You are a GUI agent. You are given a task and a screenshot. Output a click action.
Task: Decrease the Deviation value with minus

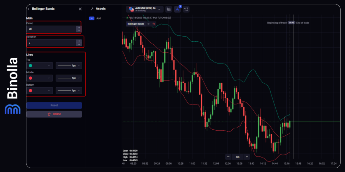tap(79, 44)
